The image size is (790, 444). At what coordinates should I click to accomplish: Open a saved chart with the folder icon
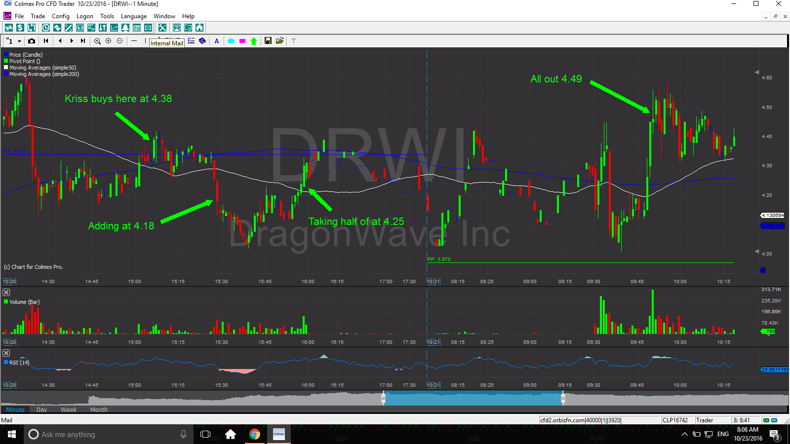[x=279, y=41]
